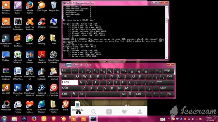
Task: Open Wondershare Filmora desktop icon
Action: pos(6,41)
